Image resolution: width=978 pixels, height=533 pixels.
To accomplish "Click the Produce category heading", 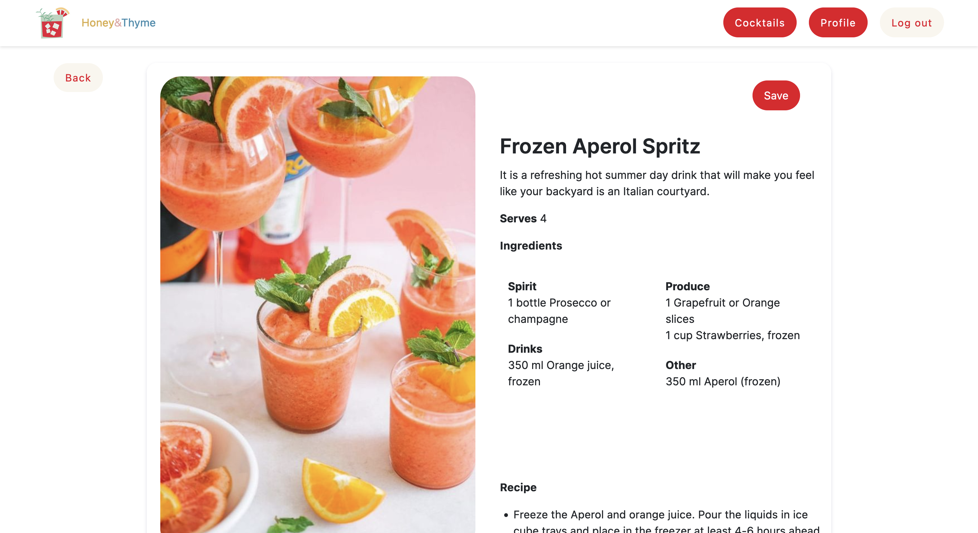I will click(x=688, y=287).
